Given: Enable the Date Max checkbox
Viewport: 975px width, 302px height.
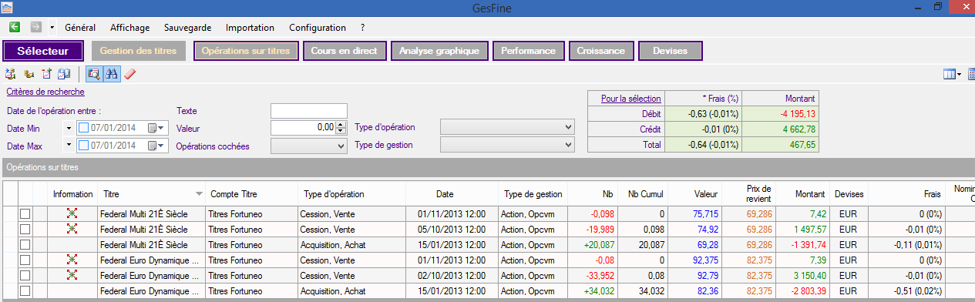Looking at the screenshot, I should pos(83,145).
